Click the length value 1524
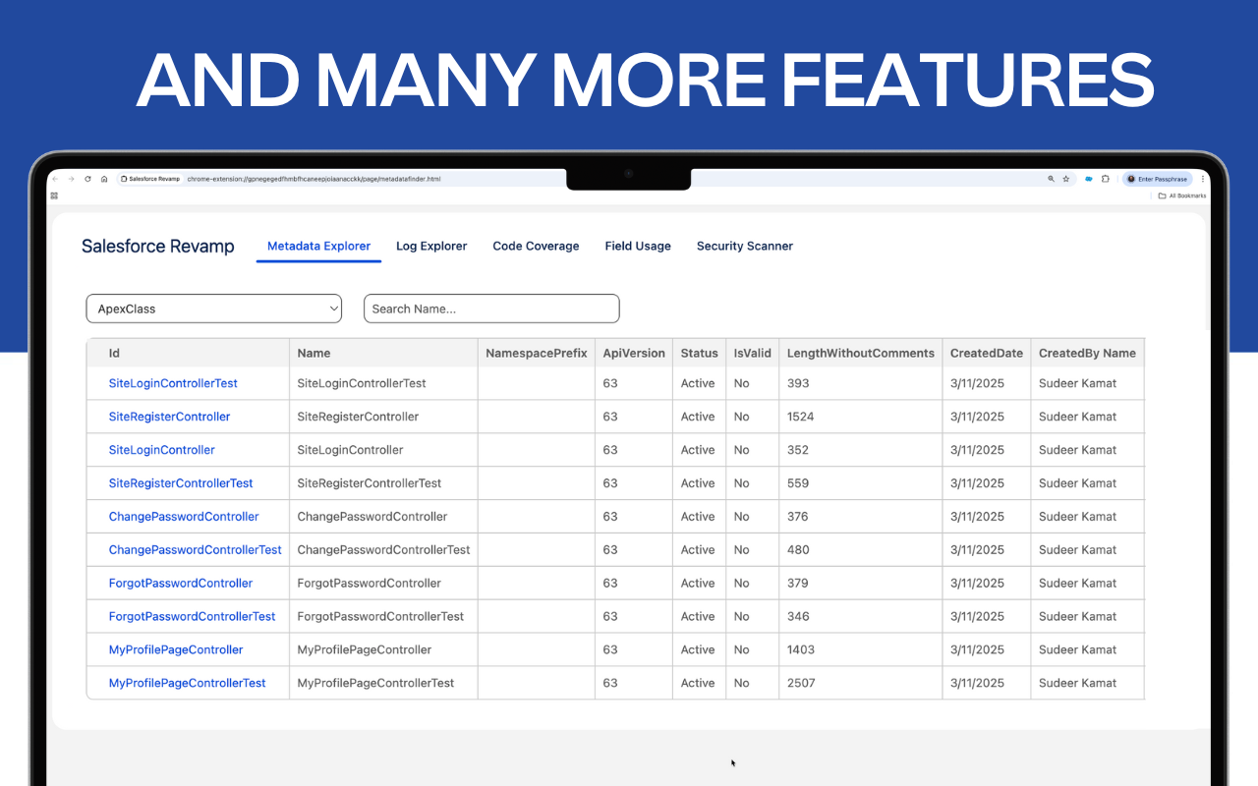This screenshot has width=1258, height=786. pos(800,417)
